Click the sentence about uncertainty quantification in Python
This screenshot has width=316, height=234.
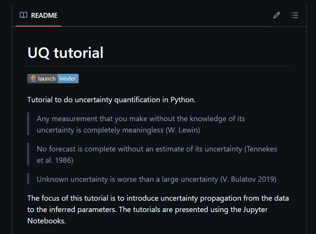point(111,100)
